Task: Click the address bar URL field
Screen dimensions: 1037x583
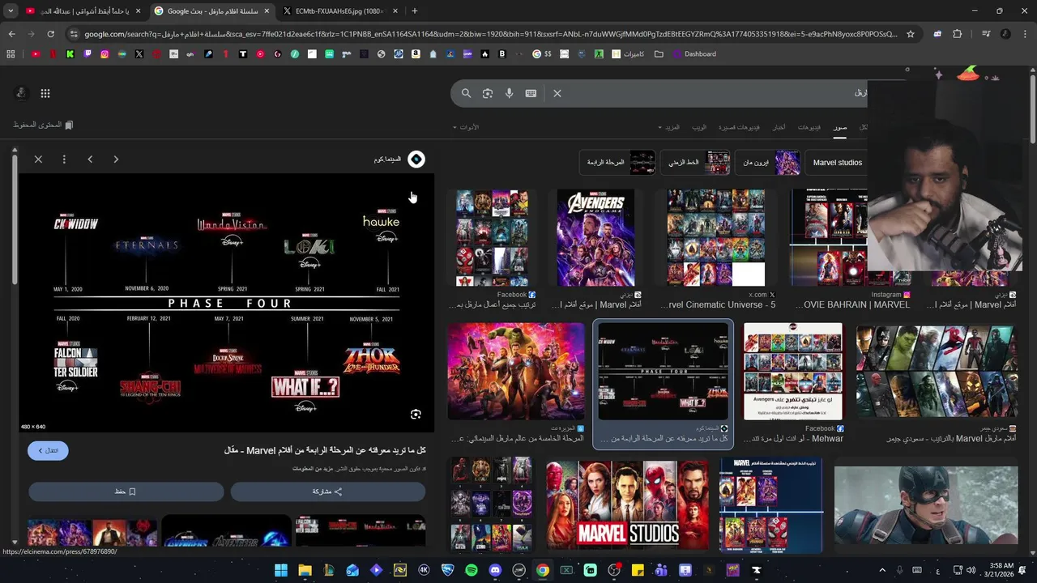Action: 490,34
